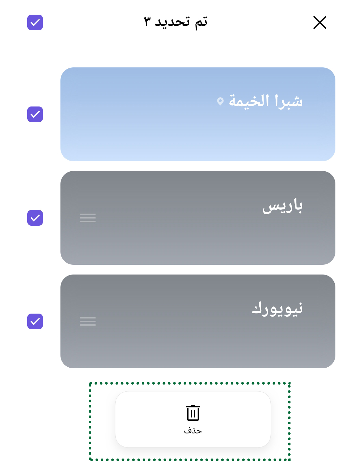Click the selected count numeral ٣
This screenshot has height=466, width=351.
[x=148, y=22]
